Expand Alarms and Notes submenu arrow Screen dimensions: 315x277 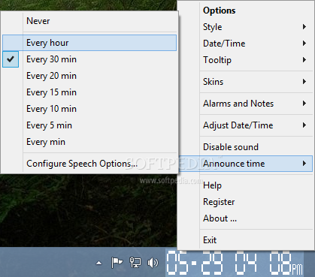[x=304, y=104]
